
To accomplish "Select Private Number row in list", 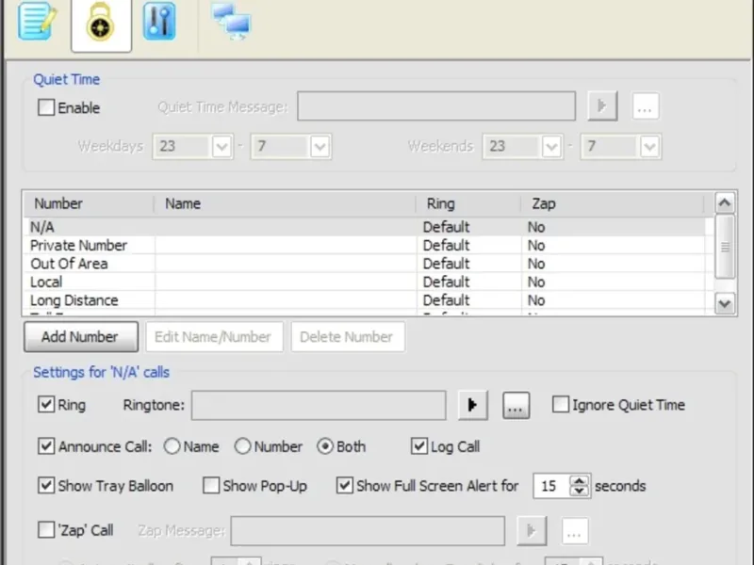I will [x=365, y=245].
